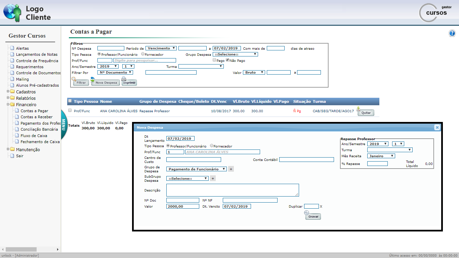Click the Valor field showing 2000,00
The height and width of the screenshot is (258, 459).
183,206
